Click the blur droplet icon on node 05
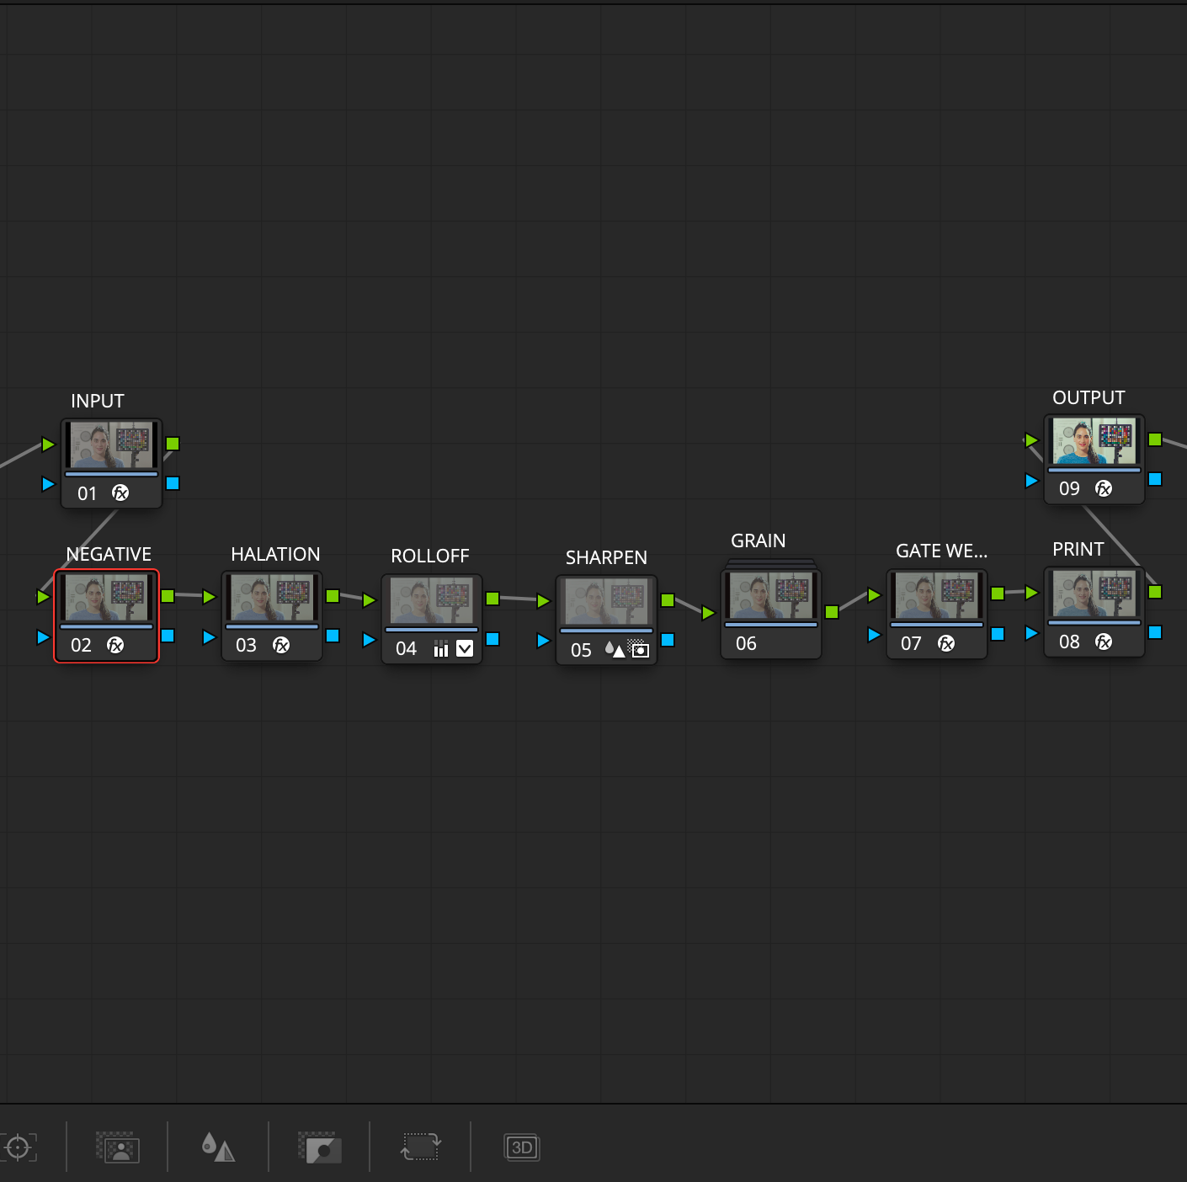The image size is (1187, 1182). (x=615, y=650)
